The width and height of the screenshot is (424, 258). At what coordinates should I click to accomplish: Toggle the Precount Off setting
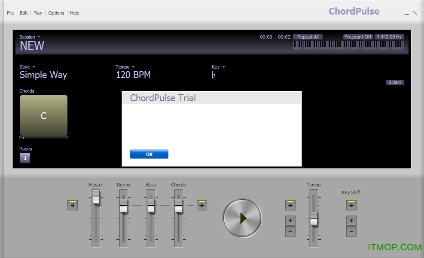(x=358, y=37)
